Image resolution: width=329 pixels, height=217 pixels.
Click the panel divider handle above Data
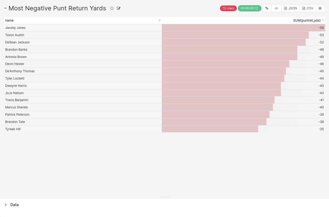165,197
